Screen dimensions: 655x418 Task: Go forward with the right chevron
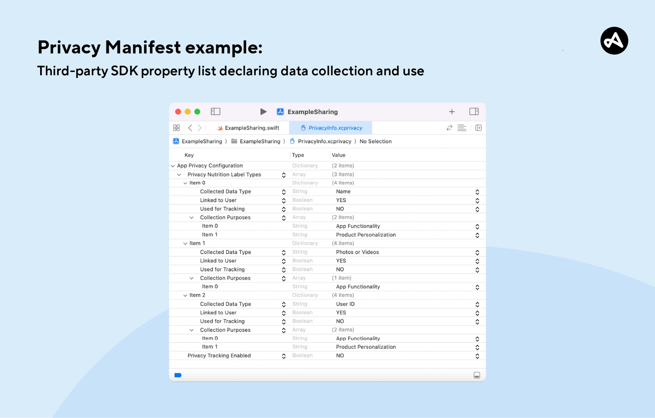pyautogui.click(x=199, y=128)
